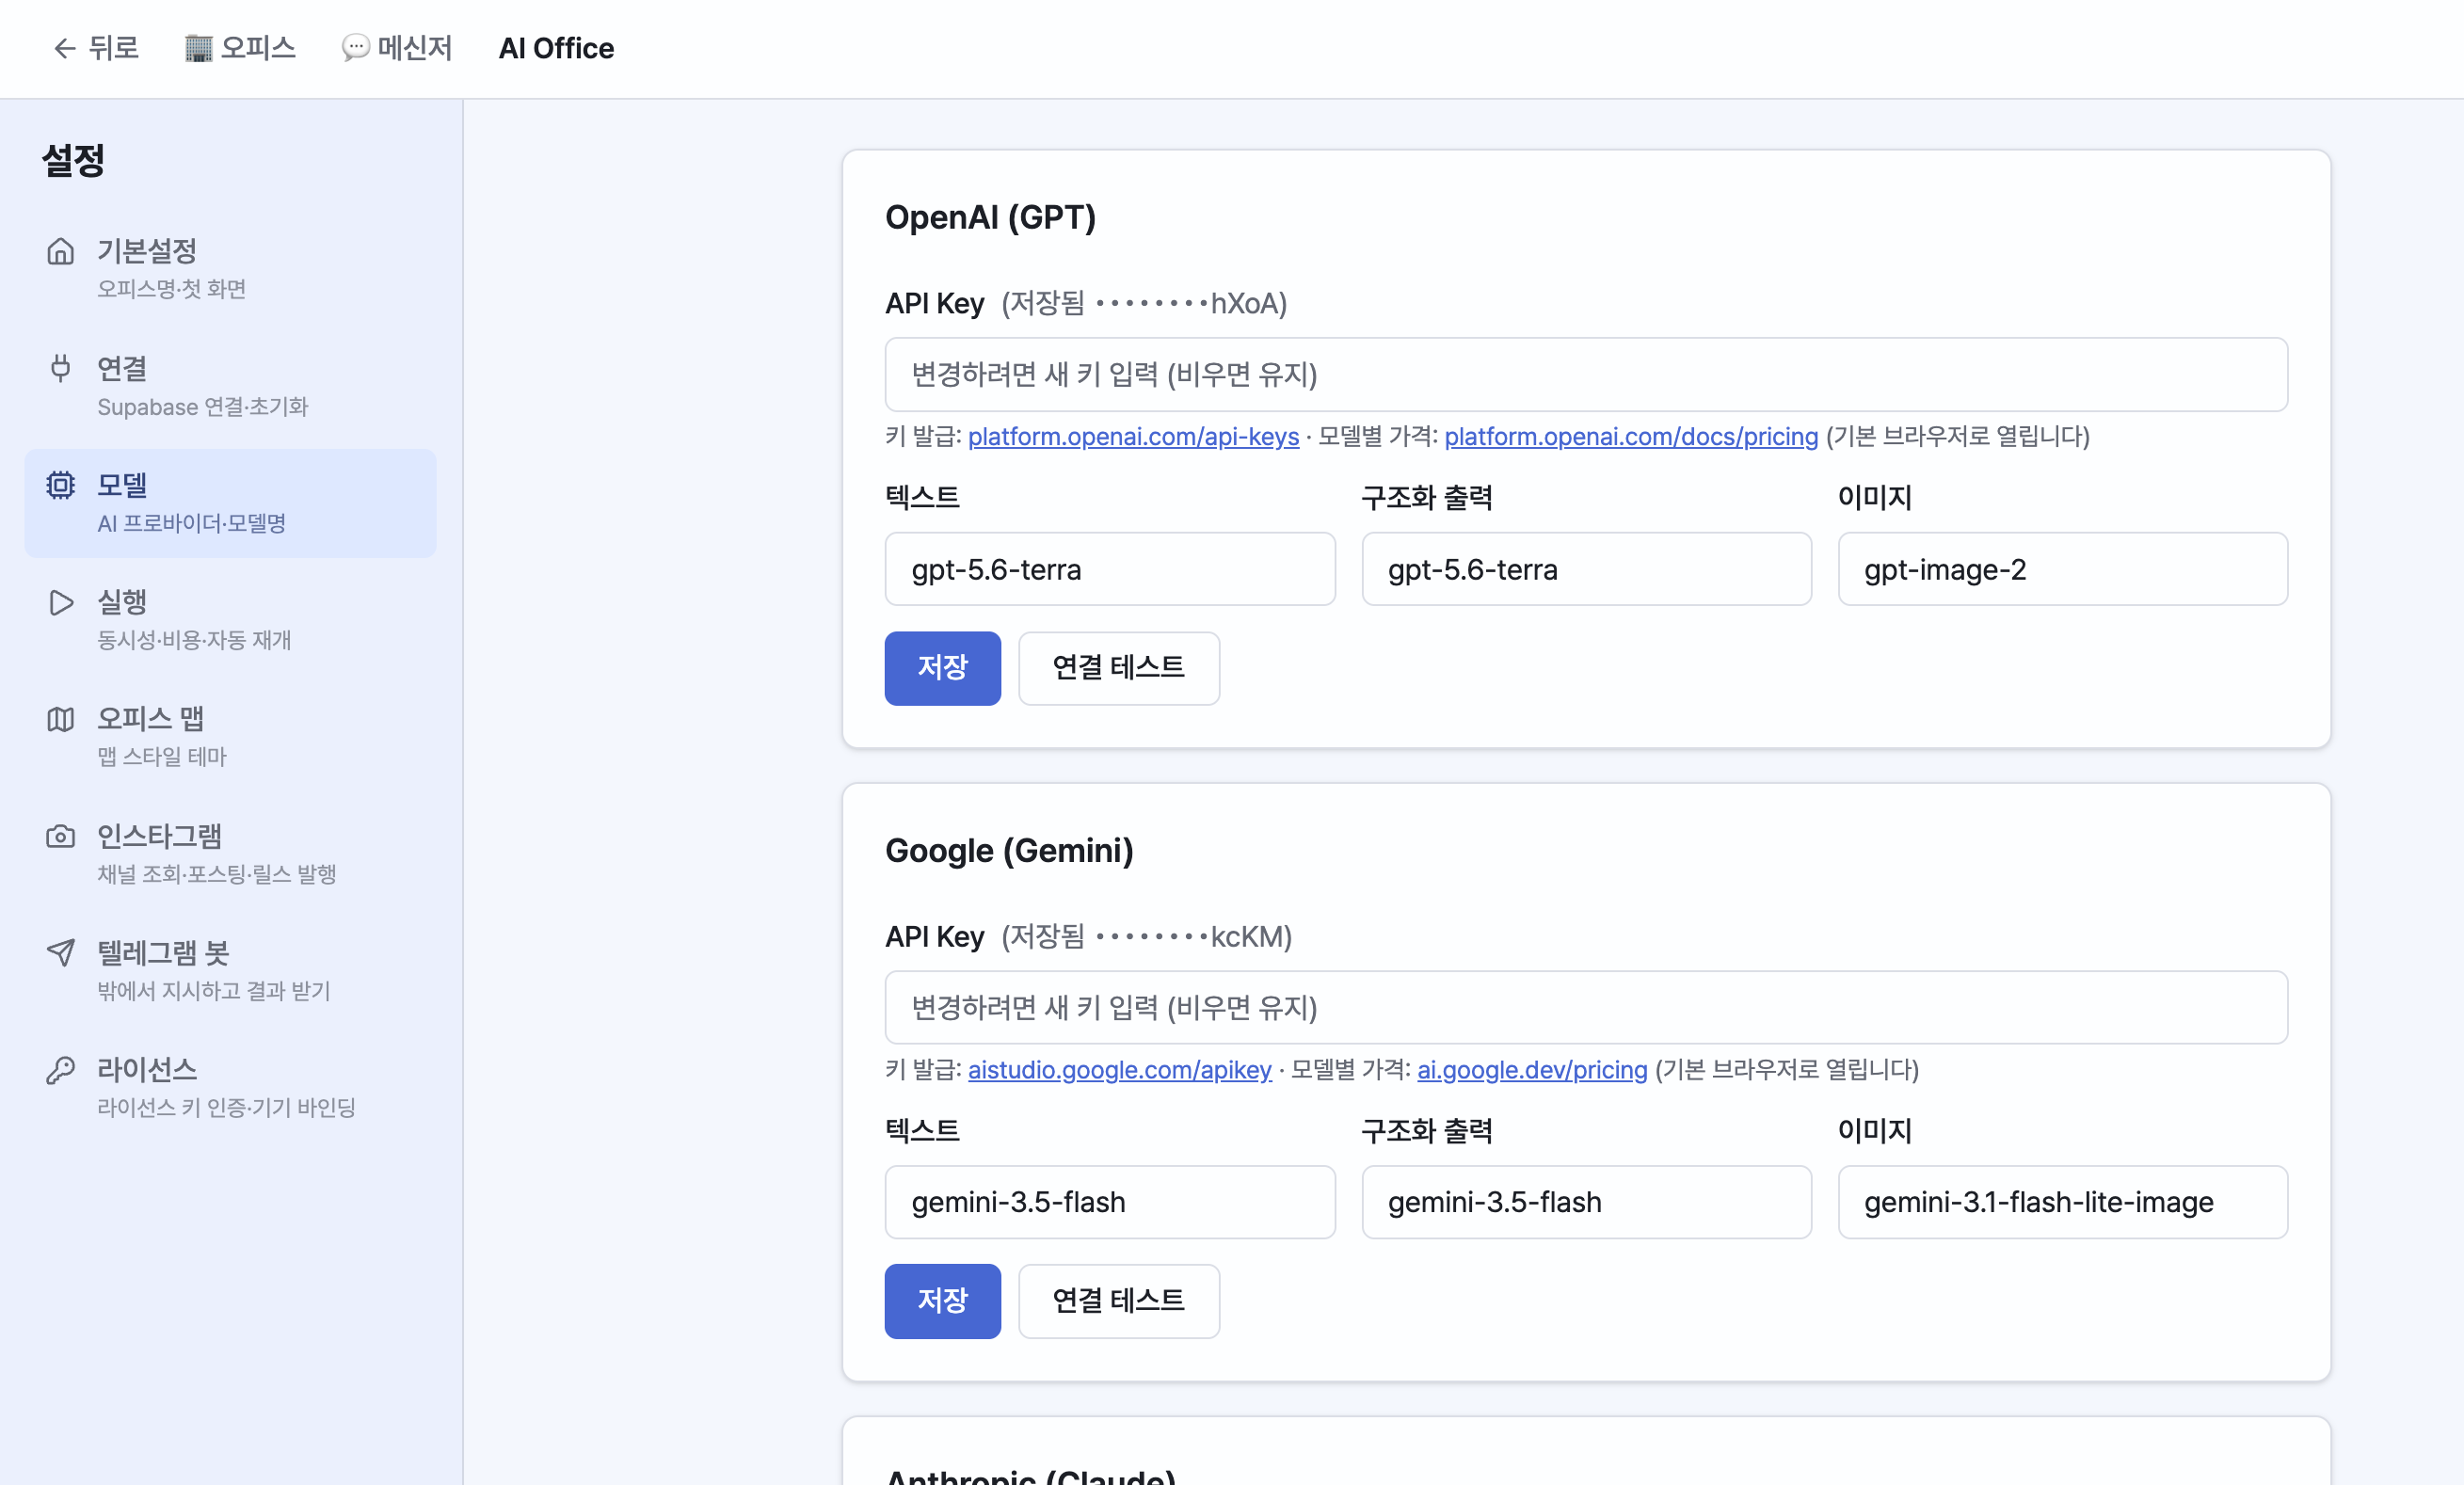Open the platform.openai.com/docs/pricing link
This screenshot has width=2464, height=1485.
[x=1631, y=437]
